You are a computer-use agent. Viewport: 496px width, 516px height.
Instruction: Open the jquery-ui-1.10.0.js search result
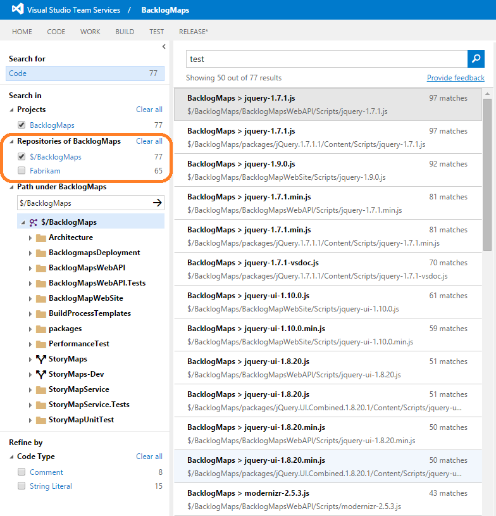[328, 302]
